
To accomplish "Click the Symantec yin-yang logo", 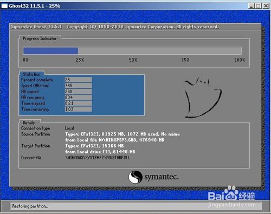I will 135,177.
